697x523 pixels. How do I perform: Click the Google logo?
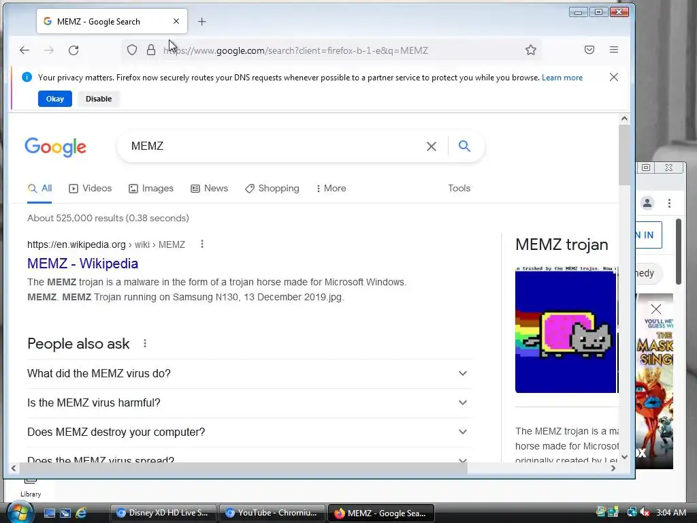point(56,147)
